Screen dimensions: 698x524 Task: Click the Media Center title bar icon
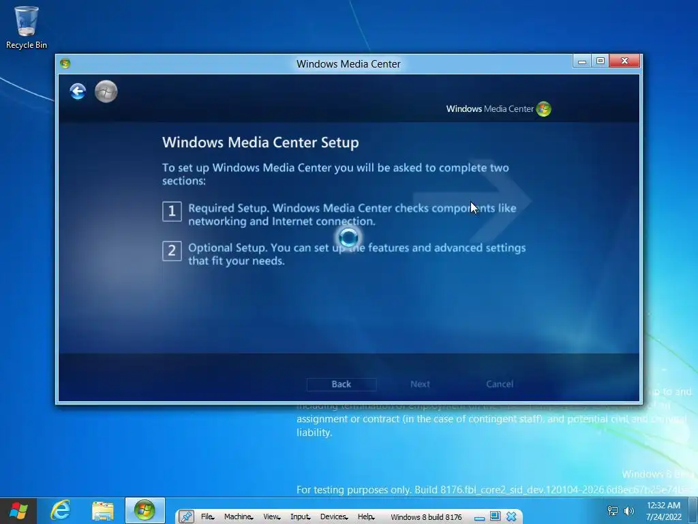point(65,63)
